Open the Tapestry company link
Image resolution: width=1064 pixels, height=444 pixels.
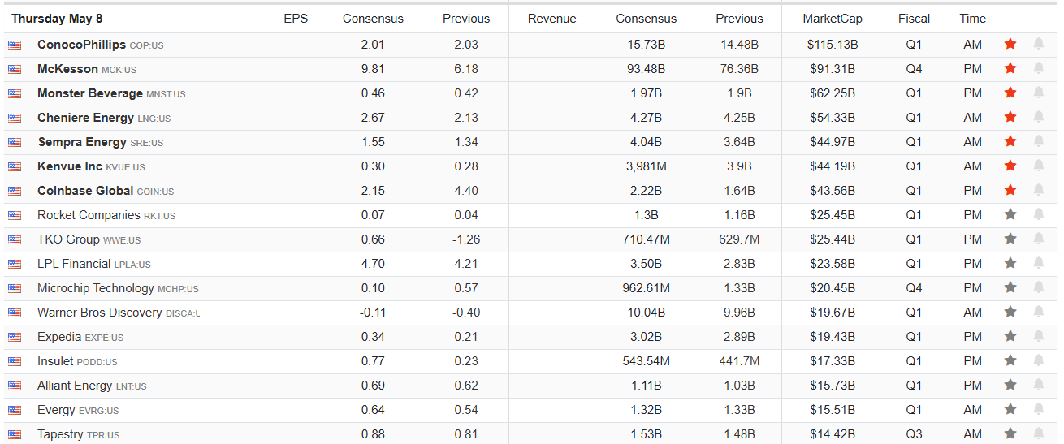pos(60,434)
